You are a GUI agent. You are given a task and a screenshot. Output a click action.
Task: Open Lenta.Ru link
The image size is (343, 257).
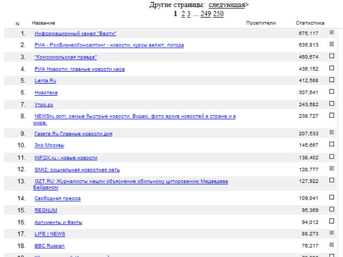[x=45, y=81]
